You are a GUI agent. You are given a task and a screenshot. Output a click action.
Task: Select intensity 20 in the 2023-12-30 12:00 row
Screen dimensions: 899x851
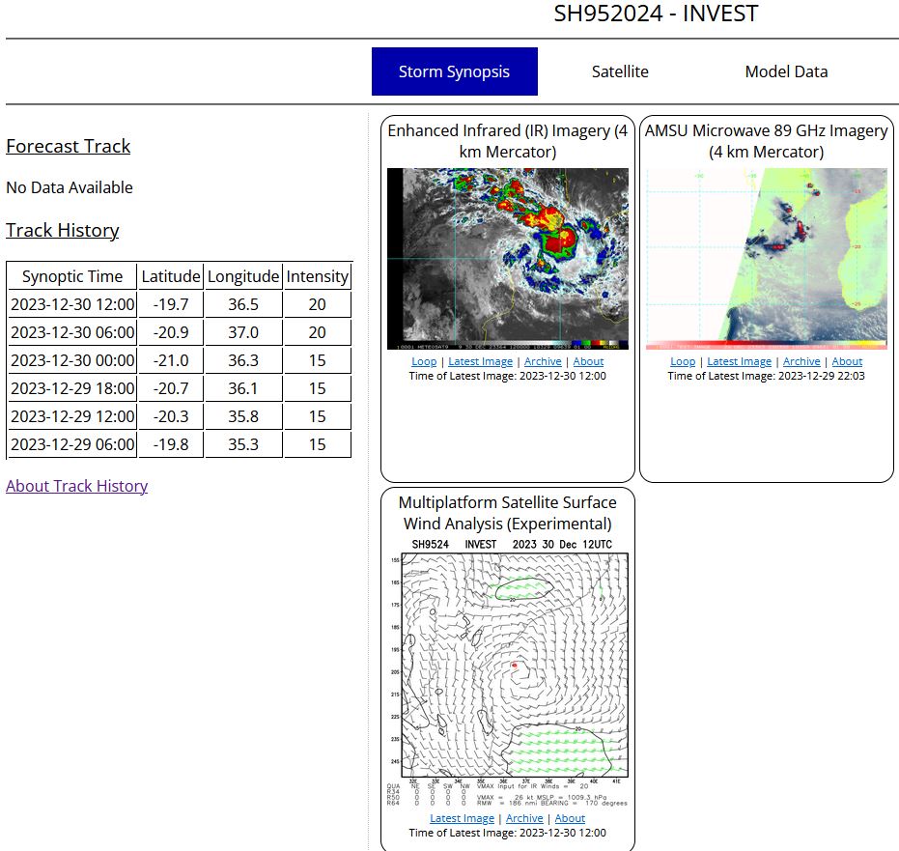coord(317,304)
